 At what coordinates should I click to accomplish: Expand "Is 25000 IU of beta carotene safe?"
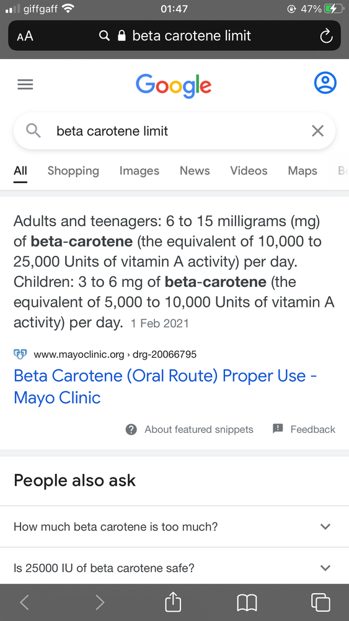point(174,568)
